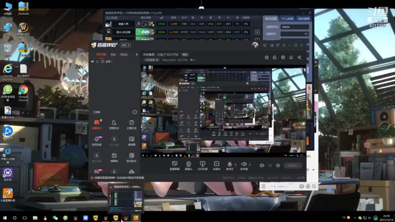Open the Windows Start menu

[x=5, y=218]
